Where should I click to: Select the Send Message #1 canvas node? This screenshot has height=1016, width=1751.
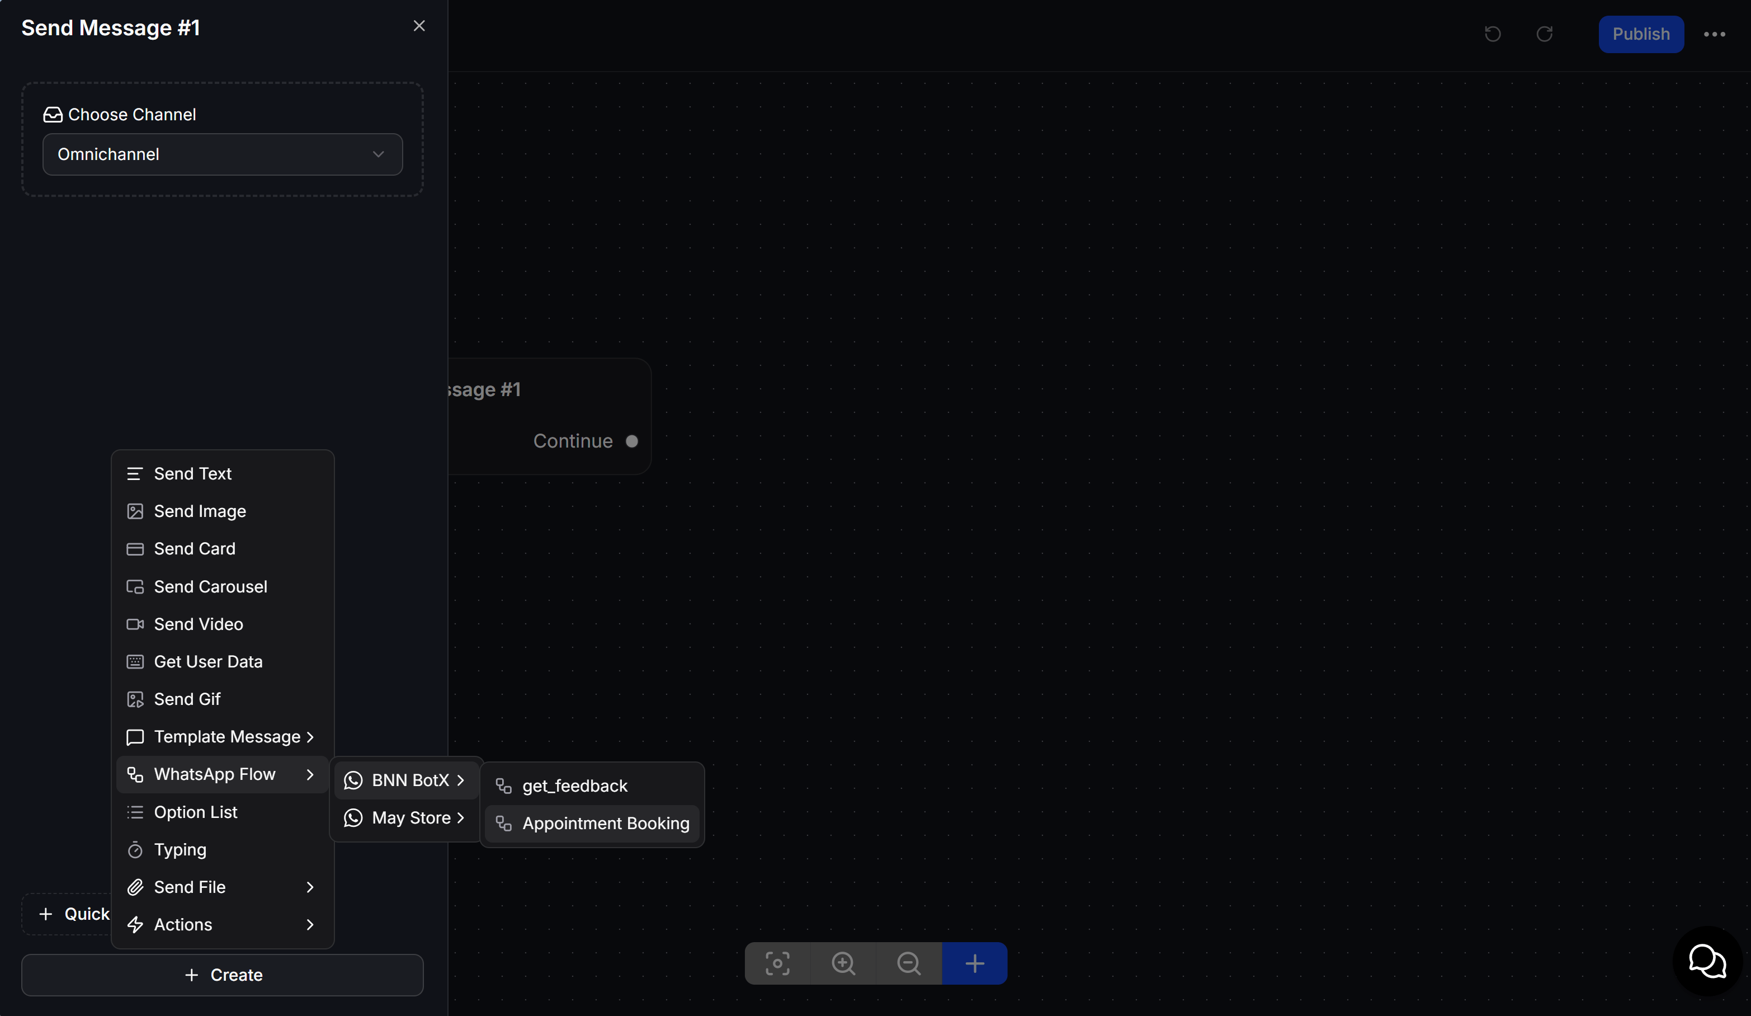[x=549, y=416]
